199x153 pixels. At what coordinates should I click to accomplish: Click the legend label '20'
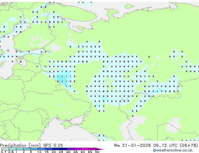pos(54,152)
